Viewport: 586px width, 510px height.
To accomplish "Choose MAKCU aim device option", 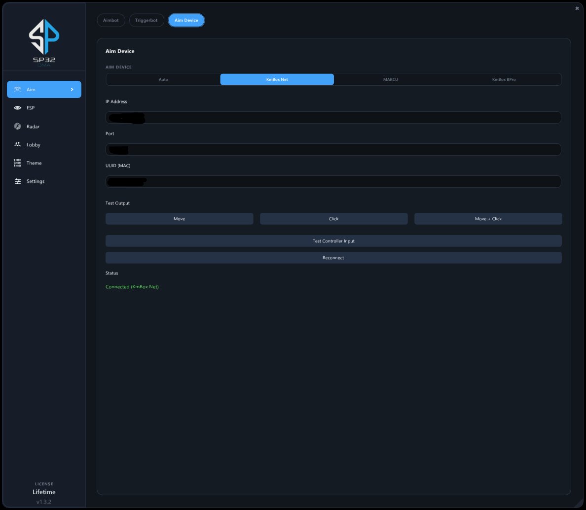I will point(391,79).
